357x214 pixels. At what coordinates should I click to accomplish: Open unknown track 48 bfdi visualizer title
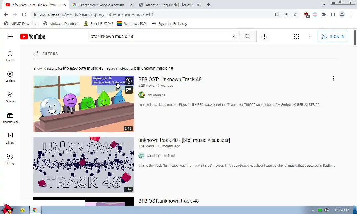coord(184,140)
